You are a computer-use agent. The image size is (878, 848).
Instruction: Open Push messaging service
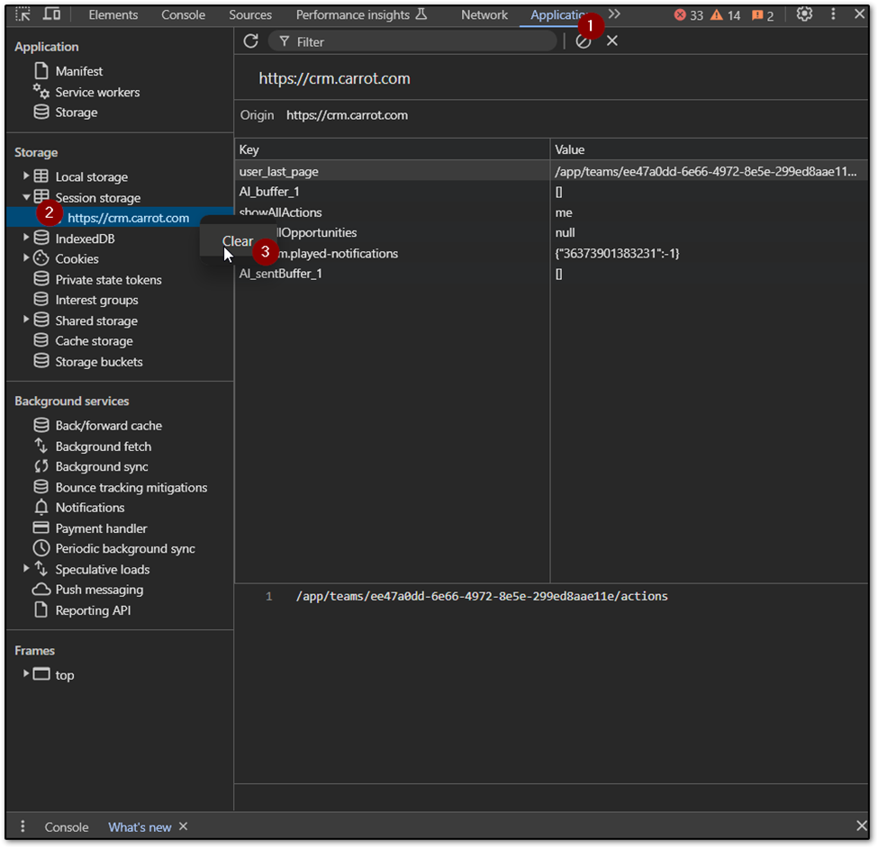(100, 590)
